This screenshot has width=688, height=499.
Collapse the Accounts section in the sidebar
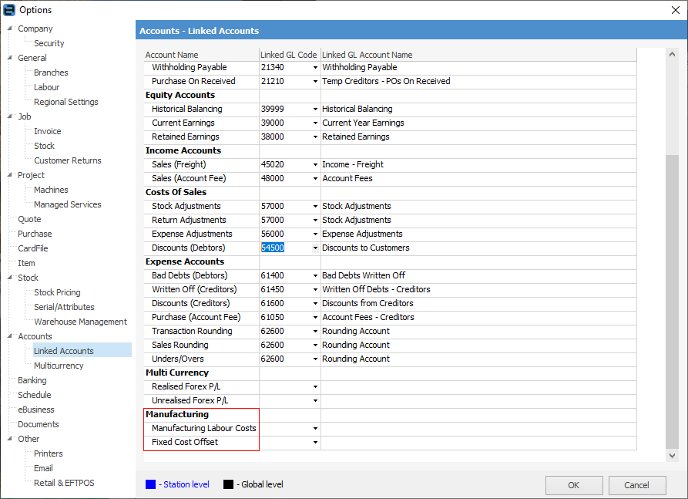8,335
